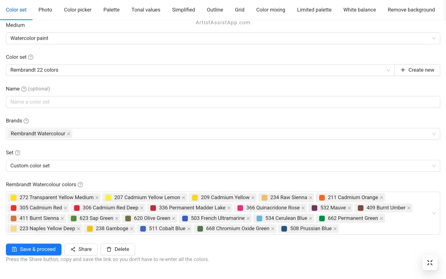The image size is (446, 279).
Task: Remove the 503 French Ultramarine tag
Action: [248, 218]
